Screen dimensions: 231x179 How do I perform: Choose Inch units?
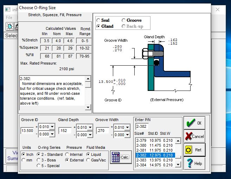[27, 154]
